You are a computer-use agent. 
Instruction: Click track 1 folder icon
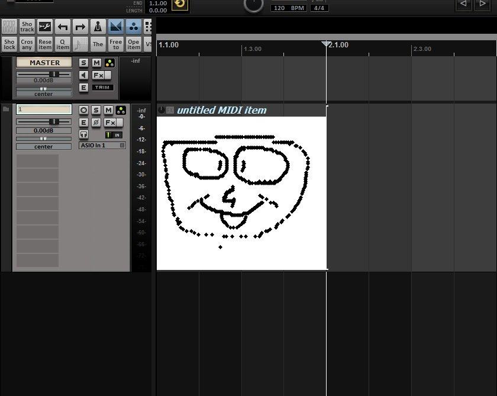(6, 109)
